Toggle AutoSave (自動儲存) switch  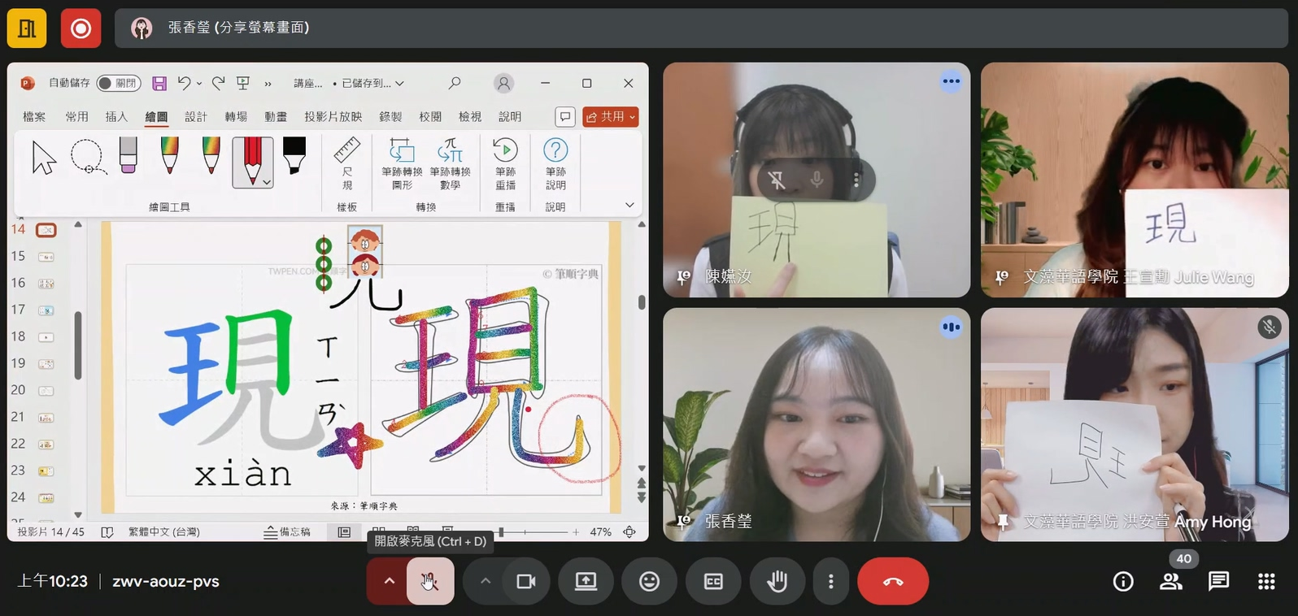coord(118,83)
